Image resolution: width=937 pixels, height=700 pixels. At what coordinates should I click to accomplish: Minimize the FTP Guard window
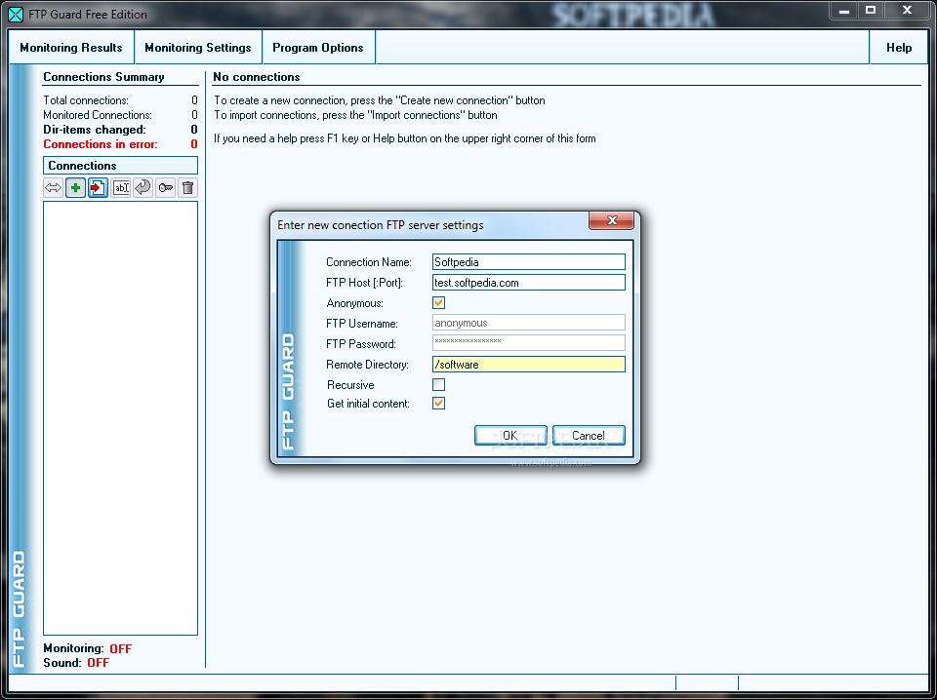click(843, 10)
